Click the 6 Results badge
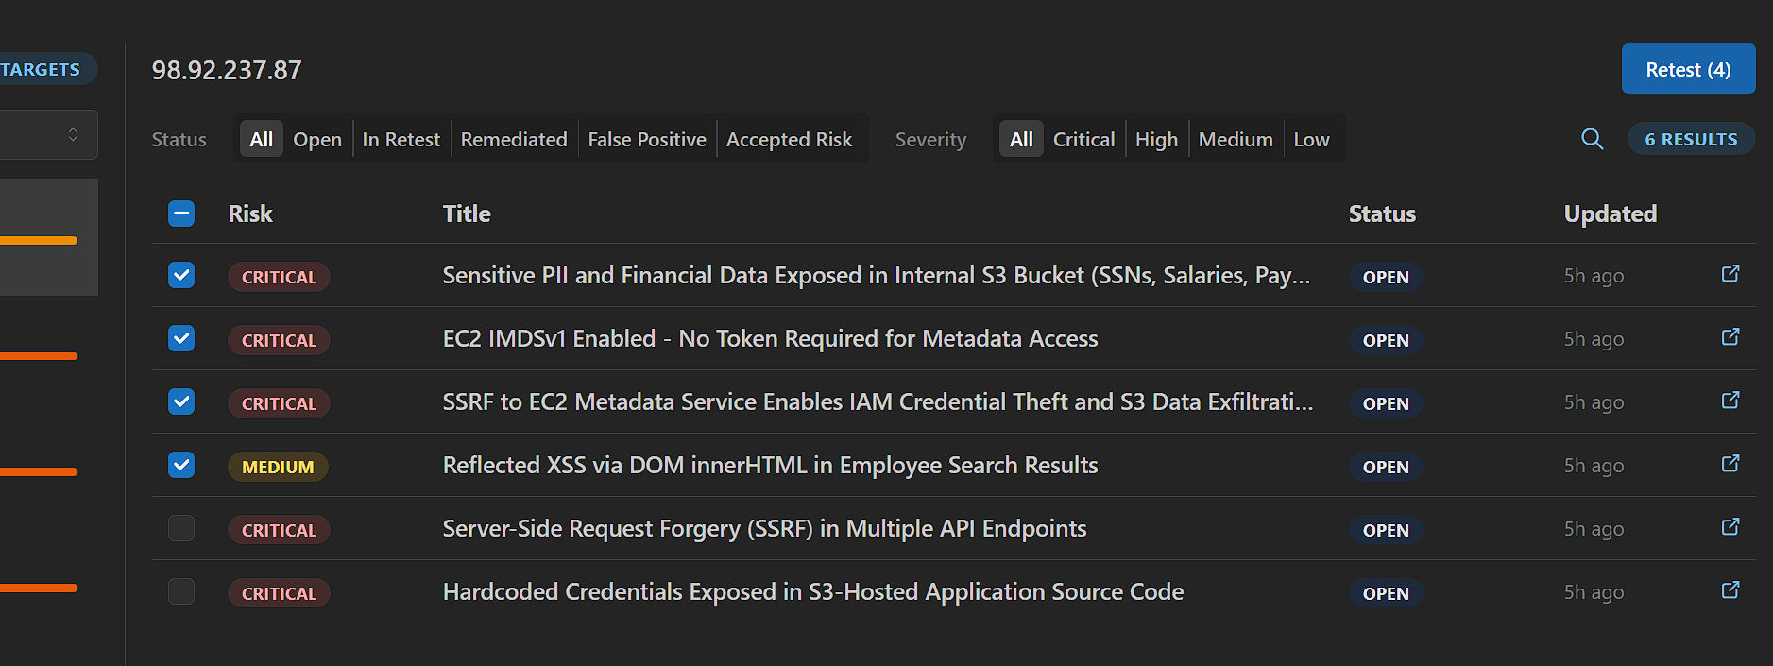Image resolution: width=1773 pixels, height=666 pixels. point(1690,139)
